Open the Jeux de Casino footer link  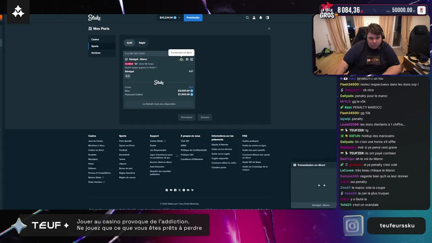pyautogui.click(x=96, y=141)
